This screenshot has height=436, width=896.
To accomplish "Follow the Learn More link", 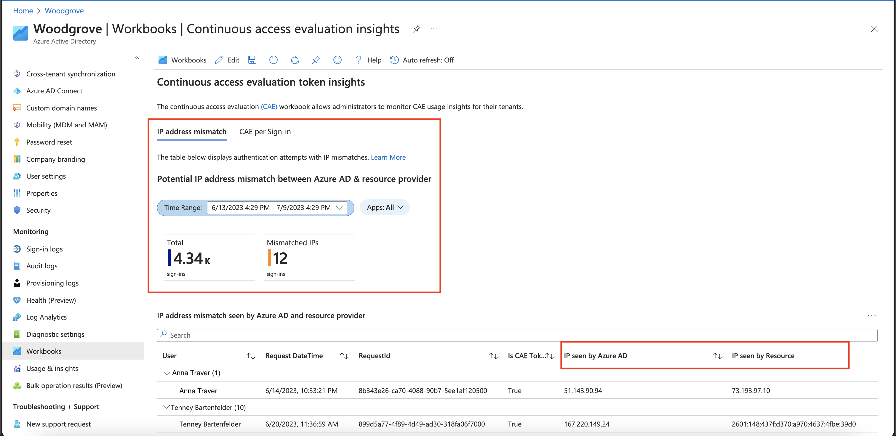I will point(388,157).
